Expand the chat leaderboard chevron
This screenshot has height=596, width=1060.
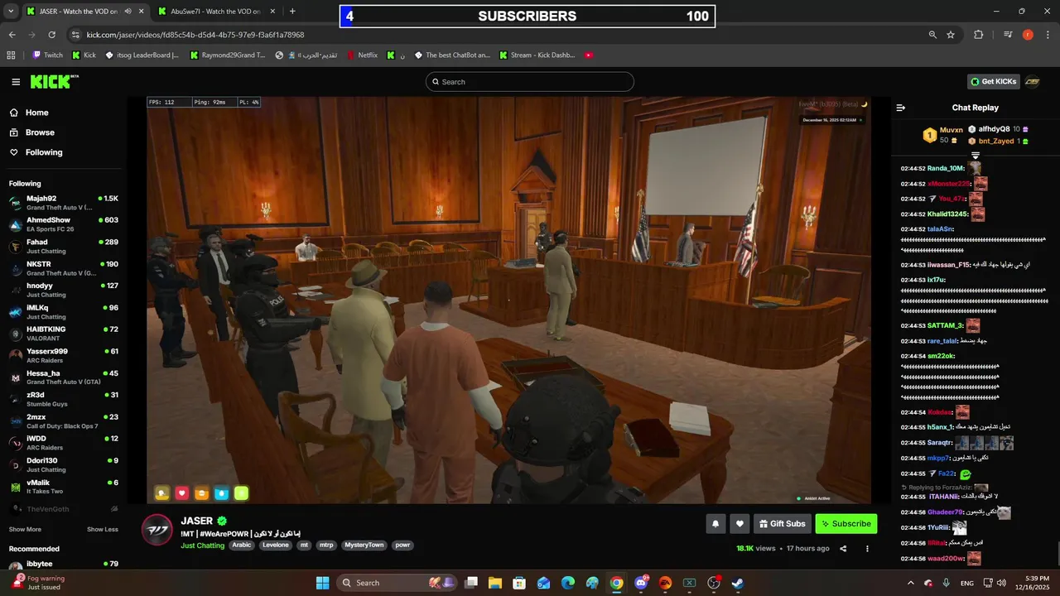click(975, 155)
